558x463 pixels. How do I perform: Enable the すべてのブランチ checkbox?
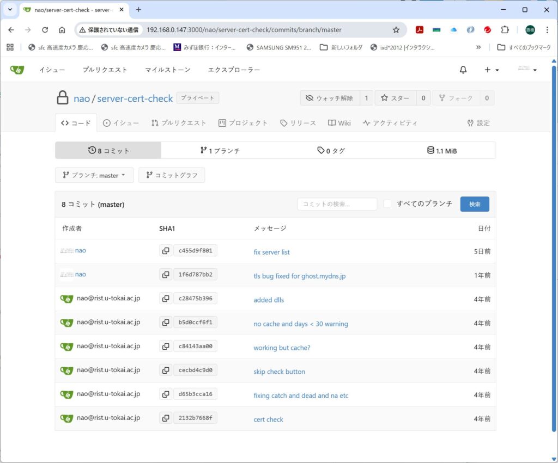click(387, 204)
